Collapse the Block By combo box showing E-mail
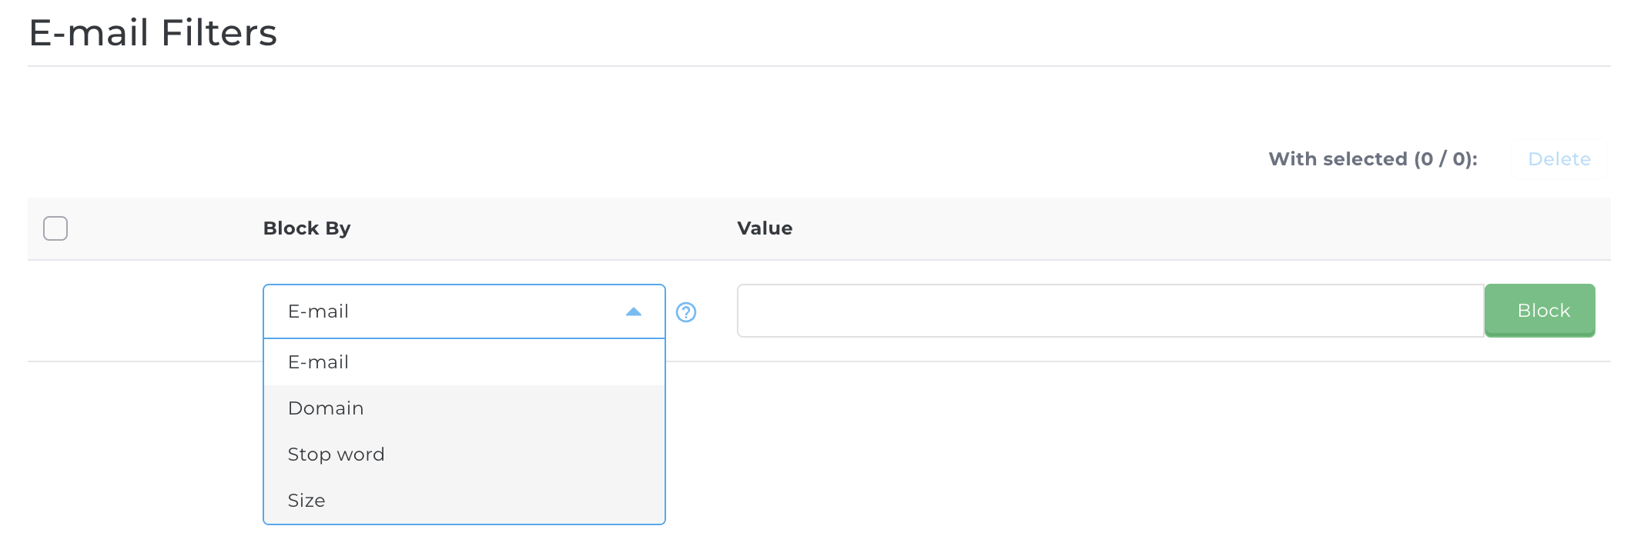Screen dimensions: 1634x546 (464, 311)
